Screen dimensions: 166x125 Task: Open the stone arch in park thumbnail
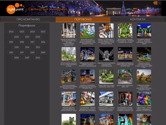[125, 76]
